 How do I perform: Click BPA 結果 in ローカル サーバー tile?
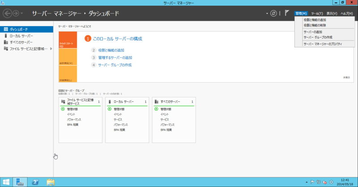pos(119,130)
